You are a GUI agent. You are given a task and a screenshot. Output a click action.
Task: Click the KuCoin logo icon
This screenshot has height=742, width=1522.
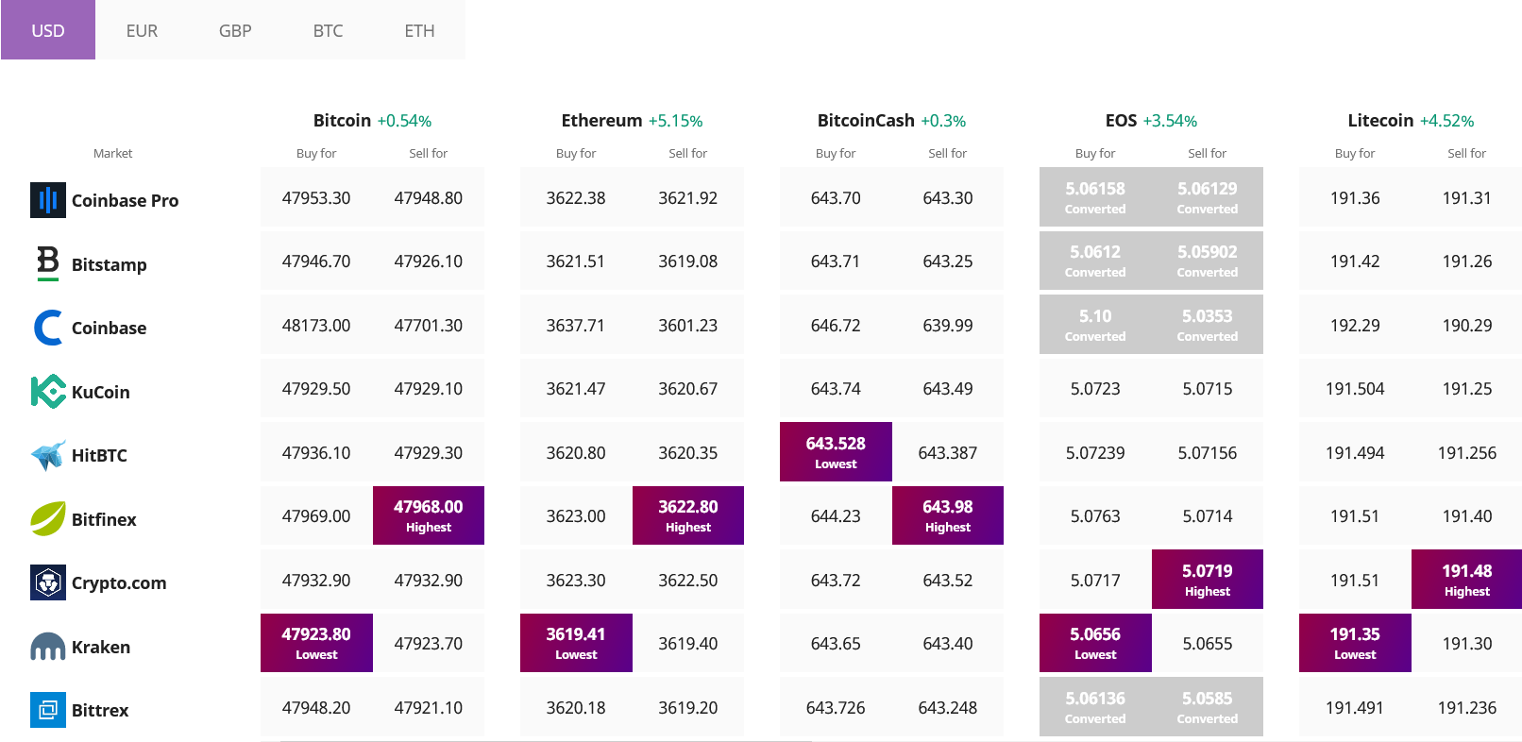48,392
